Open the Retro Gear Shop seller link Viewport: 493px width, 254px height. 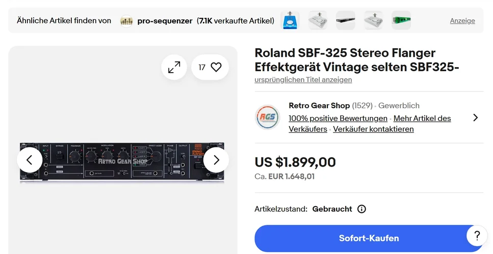click(x=319, y=106)
